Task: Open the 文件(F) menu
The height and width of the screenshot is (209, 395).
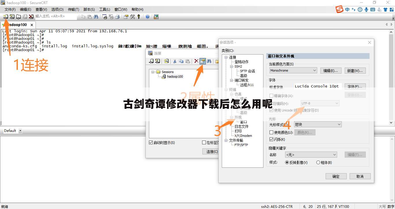Action: (10, 10)
